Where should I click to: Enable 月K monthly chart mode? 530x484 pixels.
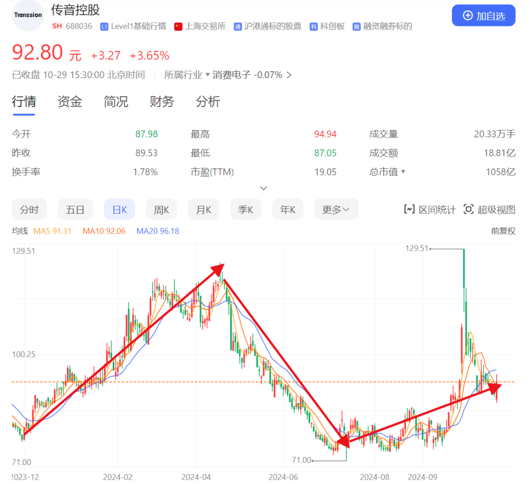point(203,209)
